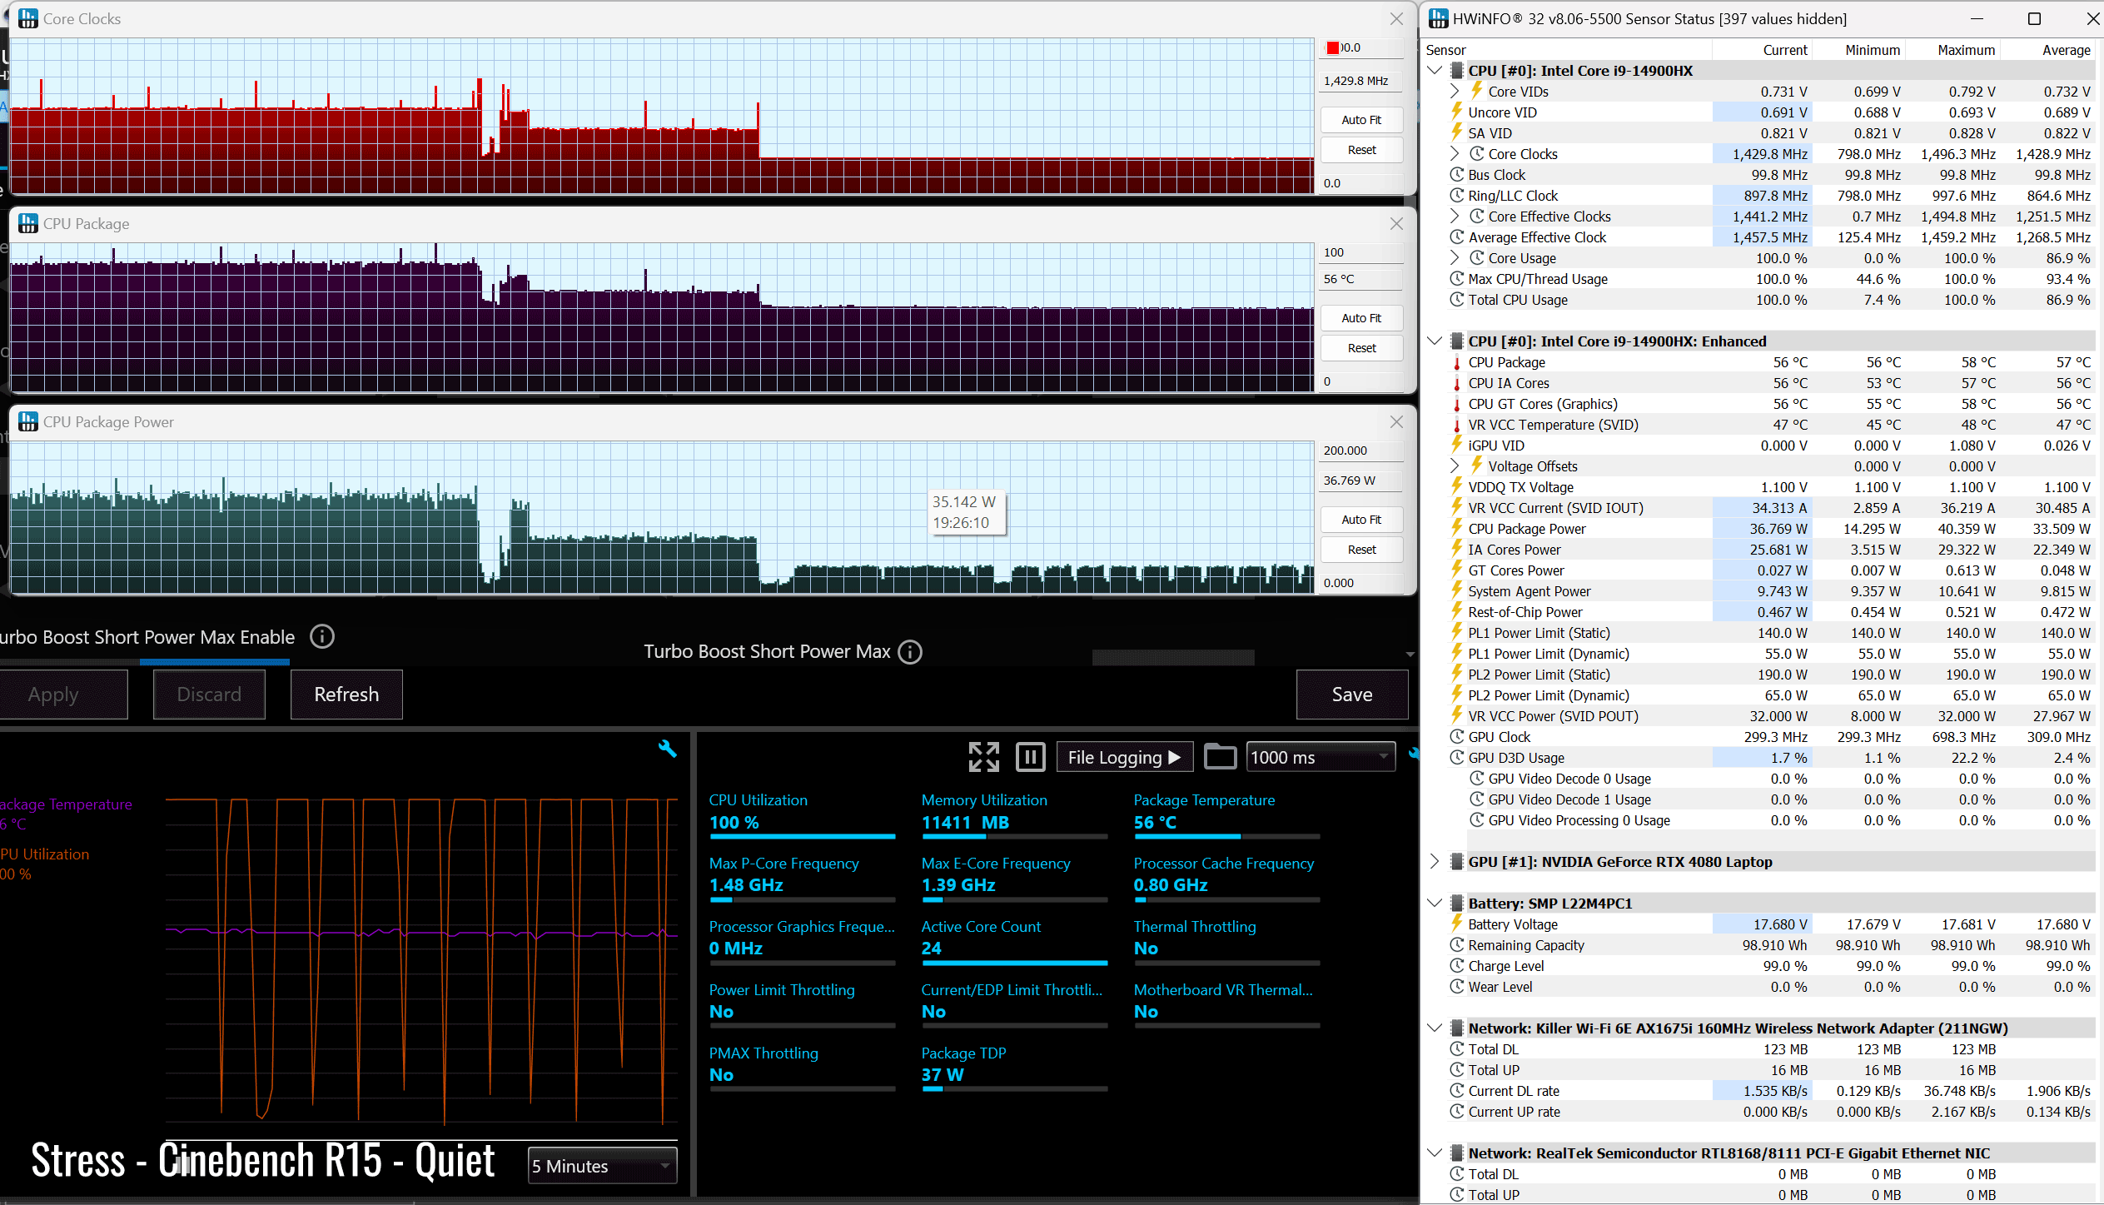
Task: Close the CPU Package Power graph window
Action: pos(1396,421)
